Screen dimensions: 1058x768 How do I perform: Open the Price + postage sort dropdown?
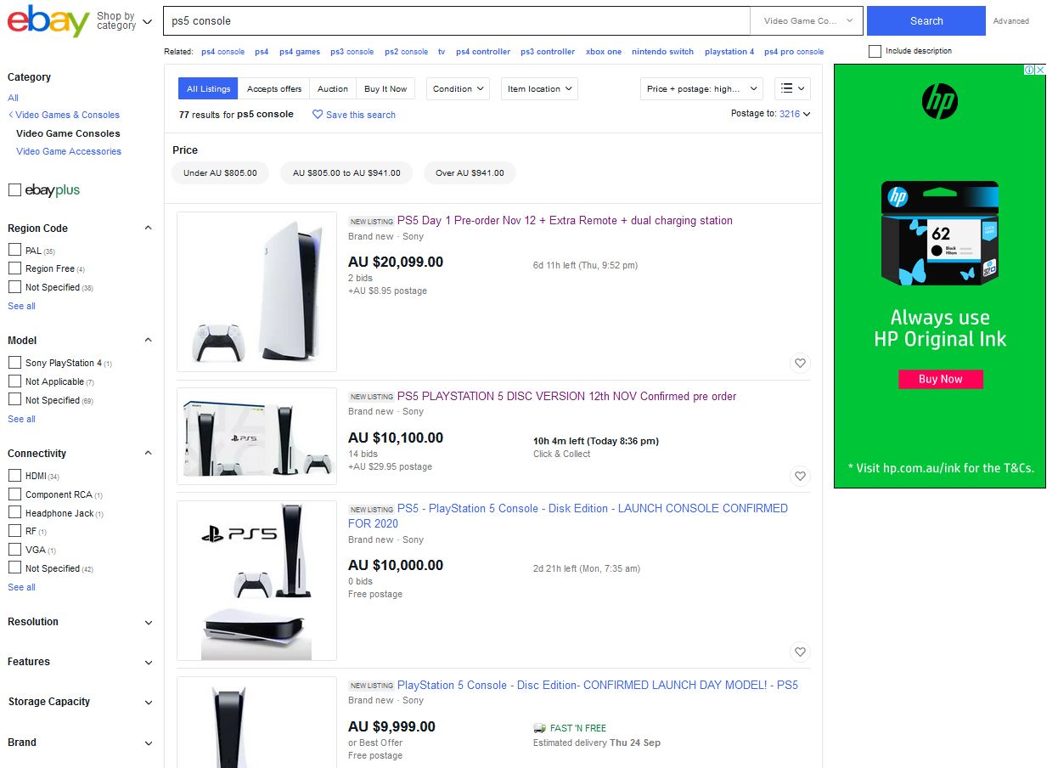click(701, 88)
